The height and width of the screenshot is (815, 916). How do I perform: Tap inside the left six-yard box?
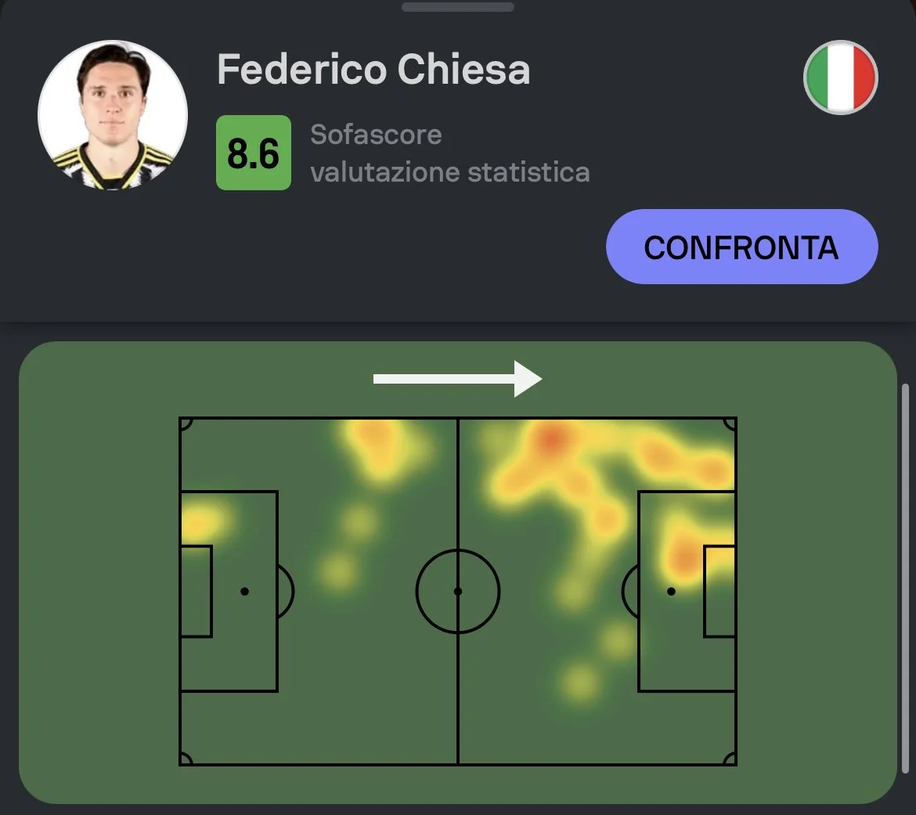[x=196, y=591]
